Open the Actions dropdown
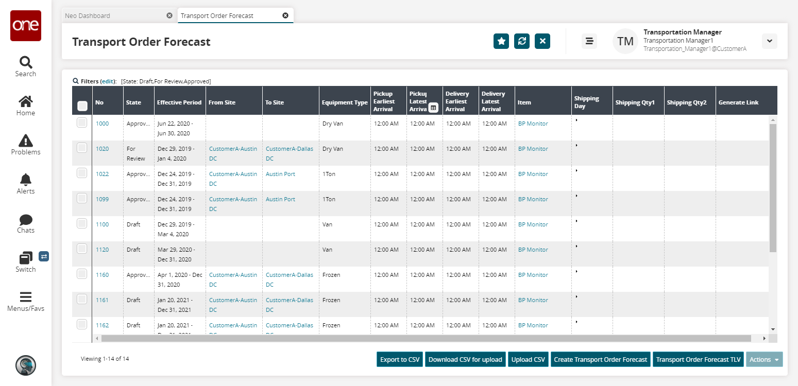 point(764,360)
